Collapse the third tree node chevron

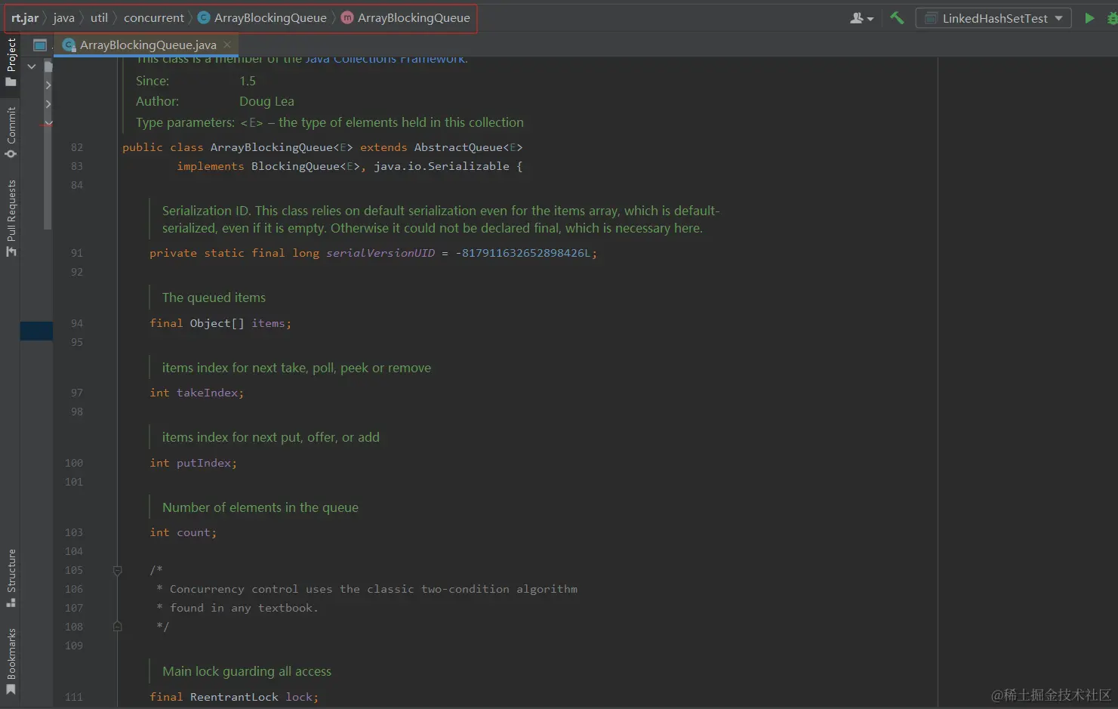[48, 122]
